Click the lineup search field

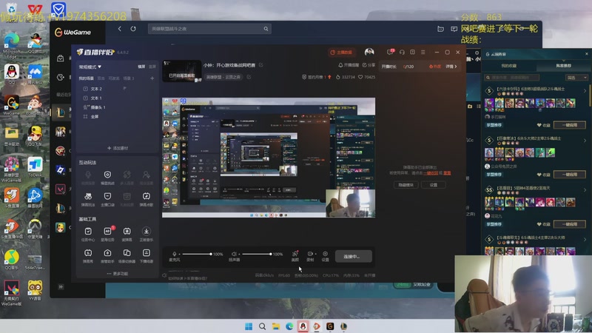tap(512, 78)
